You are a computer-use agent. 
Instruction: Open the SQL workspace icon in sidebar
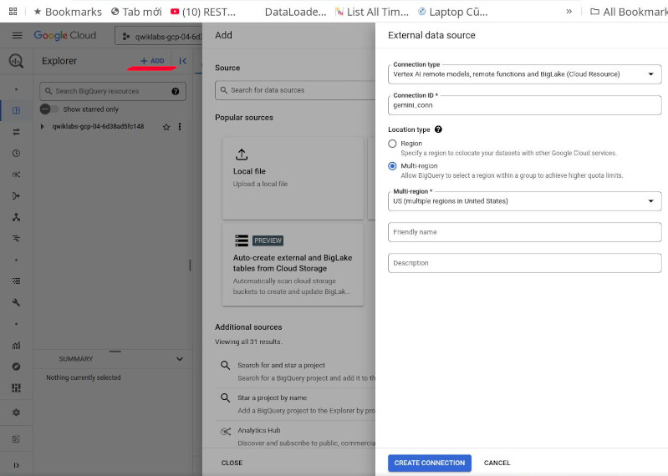[16, 110]
